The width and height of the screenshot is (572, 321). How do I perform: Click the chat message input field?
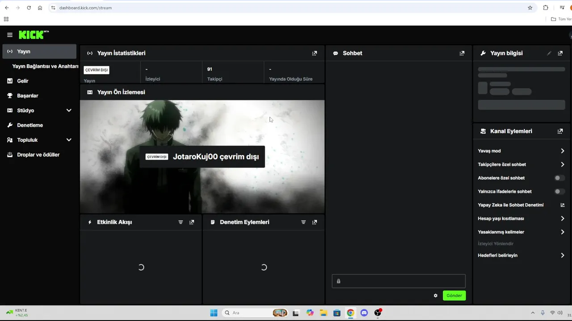click(399, 281)
